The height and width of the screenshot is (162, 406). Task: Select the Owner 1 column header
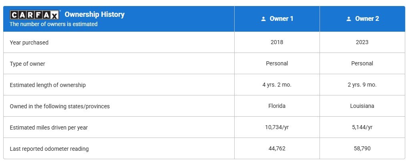pyautogui.click(x=281, y=19)
